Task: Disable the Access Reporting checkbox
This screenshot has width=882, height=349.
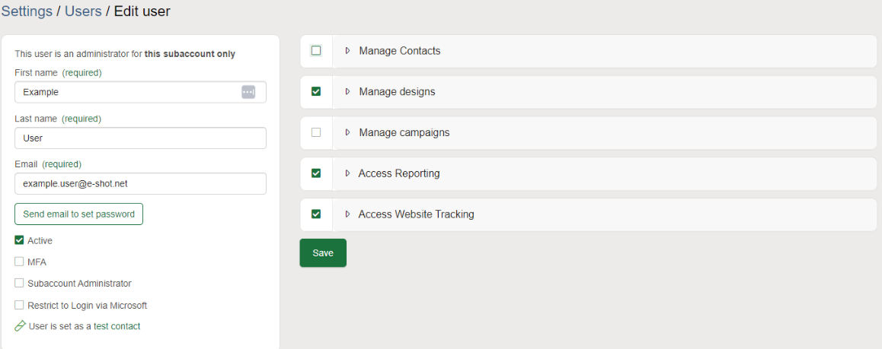Action: click(x=316, y=173)
